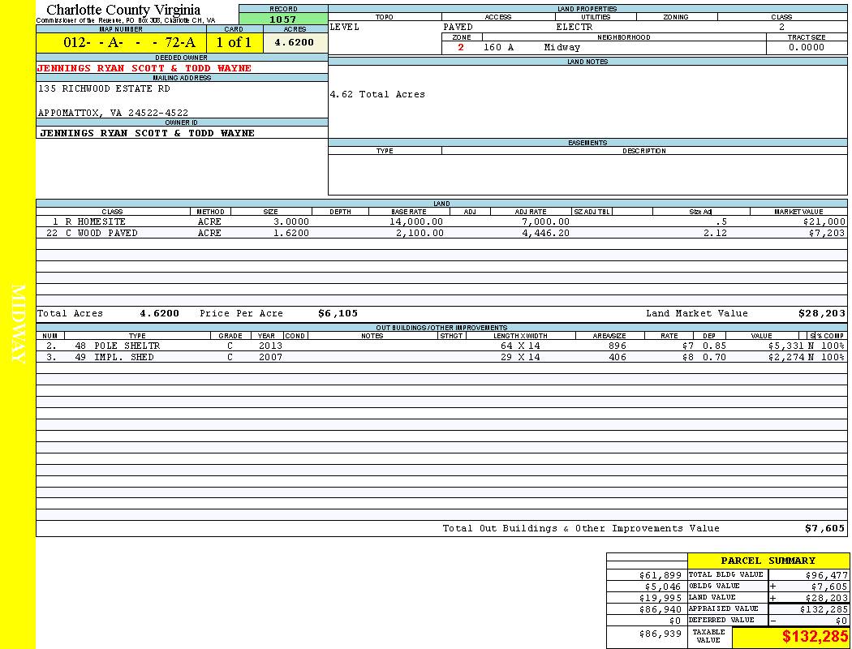Click the 135 Richwood Estate Rd mailing address

pyautogui.click(x=104, y=89)
